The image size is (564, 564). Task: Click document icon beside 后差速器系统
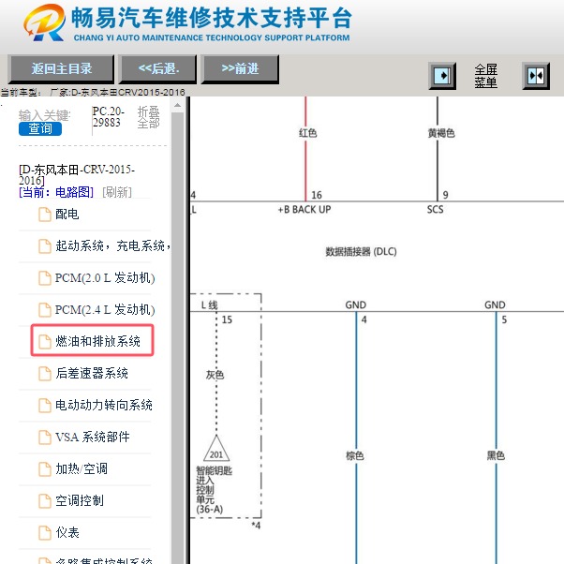point(45,374)
